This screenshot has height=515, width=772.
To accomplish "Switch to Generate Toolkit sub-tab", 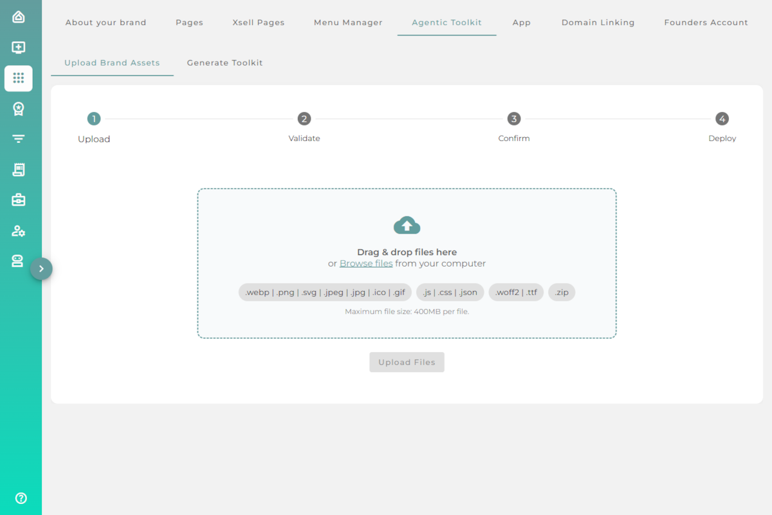I will pyautogui.click(x=225, y=63).
